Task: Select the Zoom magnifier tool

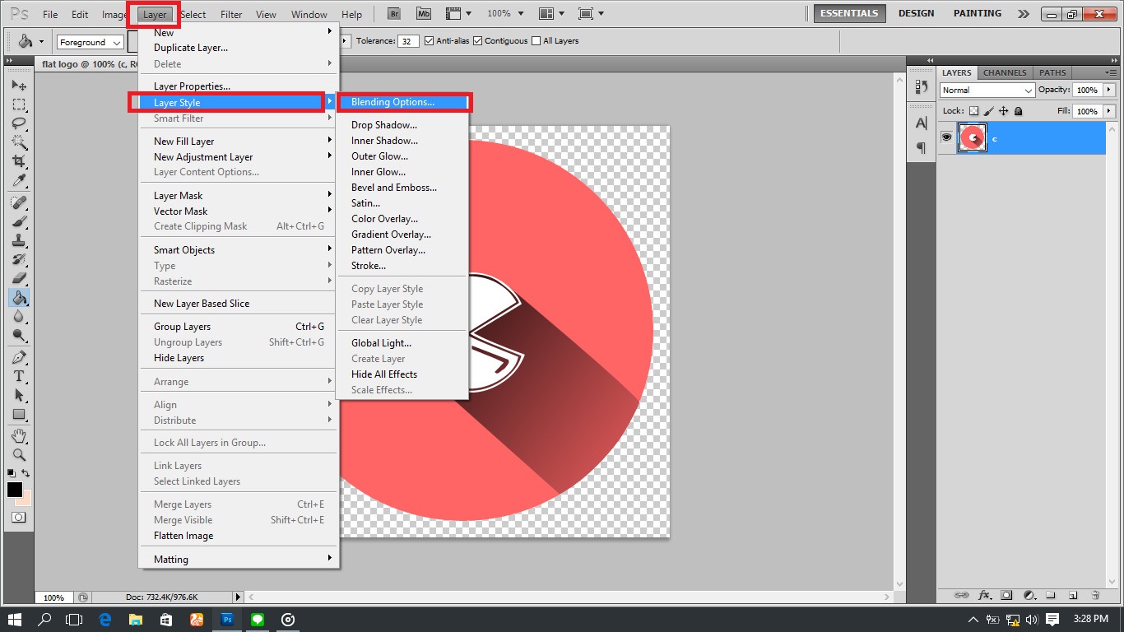Action: [x=19, y=454]
